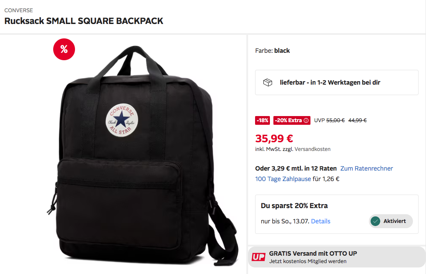Open the 100 Tage Zahlpause link

pyautogui.click(x=283, y=179)
